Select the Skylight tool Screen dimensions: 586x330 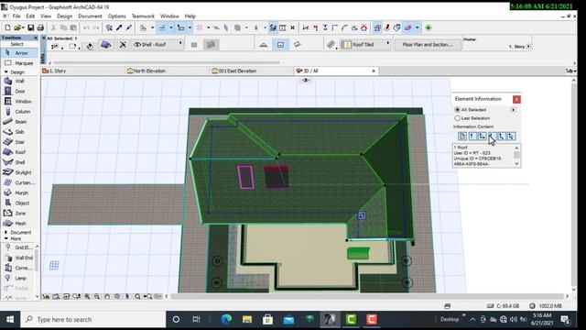click(x=19, y=172)
